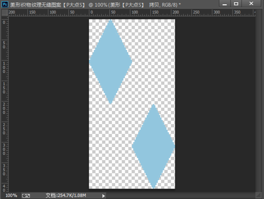
Task: Click the upper-left blue diamond shape
Action: coord(111,62)
